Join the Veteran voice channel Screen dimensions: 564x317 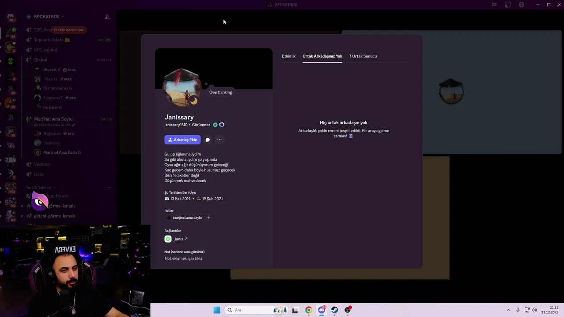tap(68, 164)
